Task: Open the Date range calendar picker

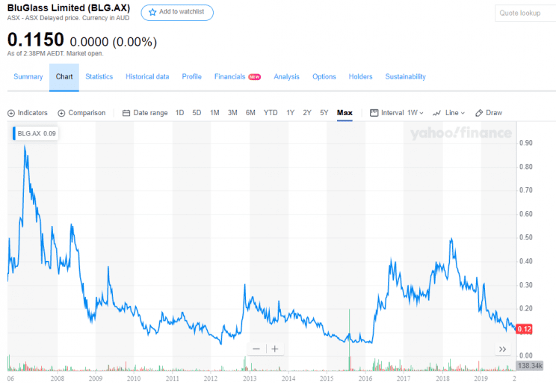Action: [x=145, y=113]
